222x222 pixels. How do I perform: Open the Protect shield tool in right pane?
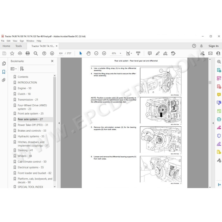point(219,136)
